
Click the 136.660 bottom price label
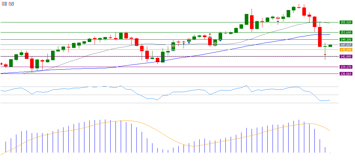click(346, 74)
